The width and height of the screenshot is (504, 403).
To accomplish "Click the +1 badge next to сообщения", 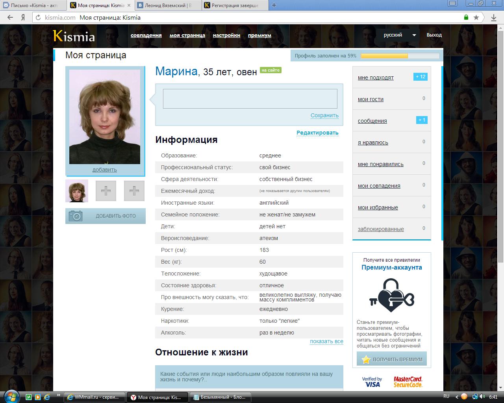I will (x=422, y=120).
